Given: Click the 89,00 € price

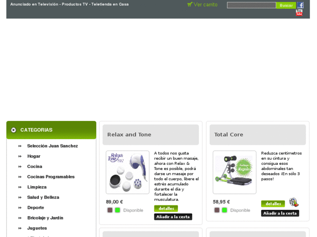Looking at the screenshot, I should click(114, 202).
